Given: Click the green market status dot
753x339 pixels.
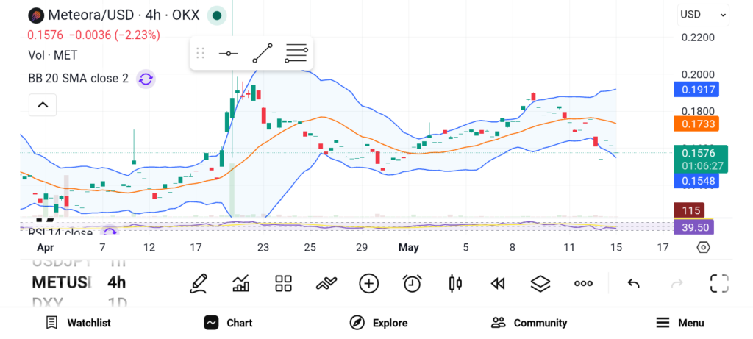Looking at the screenshot, I should coord(217,15).
